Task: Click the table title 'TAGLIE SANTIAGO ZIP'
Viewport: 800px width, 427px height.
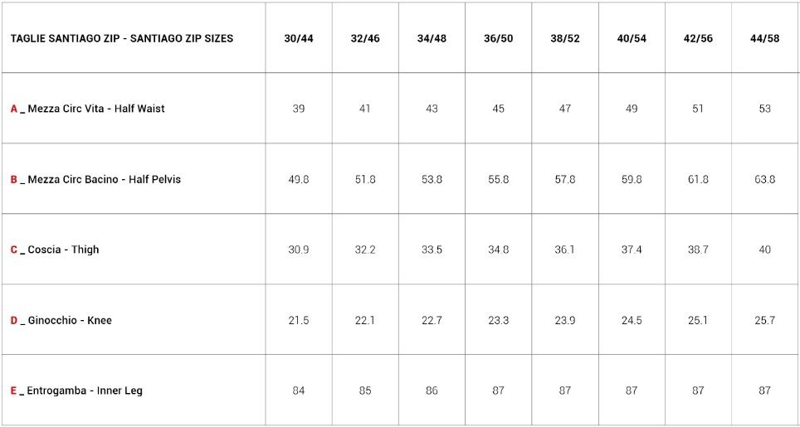Action: pos(122,39)
